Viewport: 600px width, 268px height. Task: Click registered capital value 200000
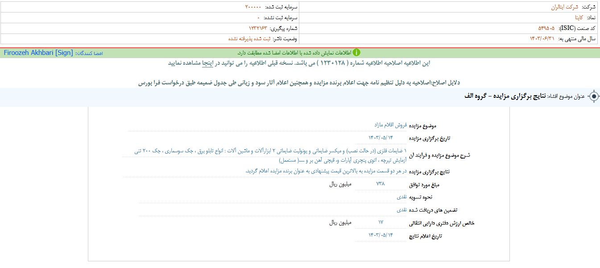click(x=253, y=7)
